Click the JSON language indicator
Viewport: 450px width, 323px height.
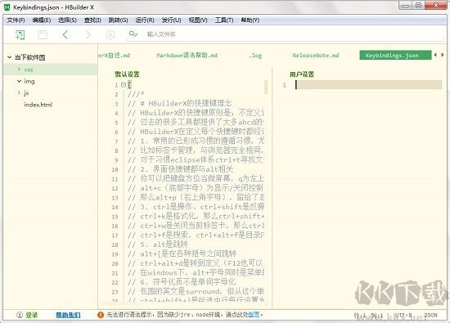point(431,315)
